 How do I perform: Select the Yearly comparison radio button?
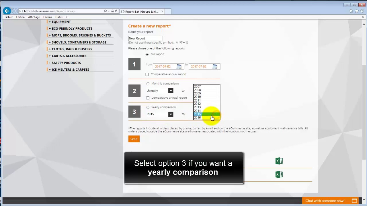point(148,107)
